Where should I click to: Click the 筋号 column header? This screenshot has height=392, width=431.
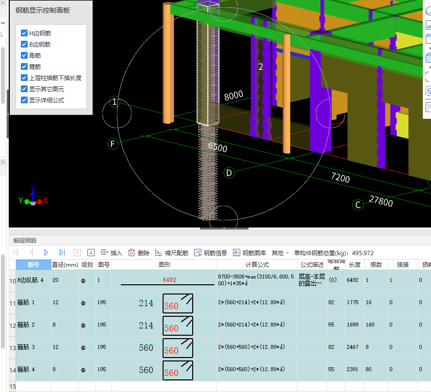tap(33, 264)
